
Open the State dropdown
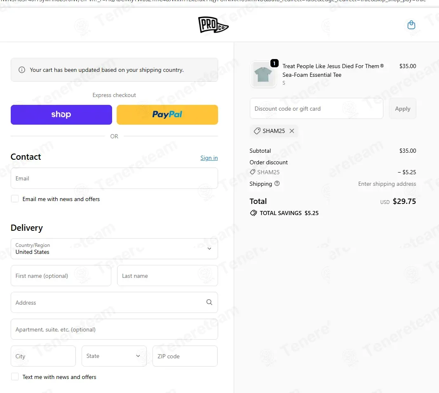114,356
